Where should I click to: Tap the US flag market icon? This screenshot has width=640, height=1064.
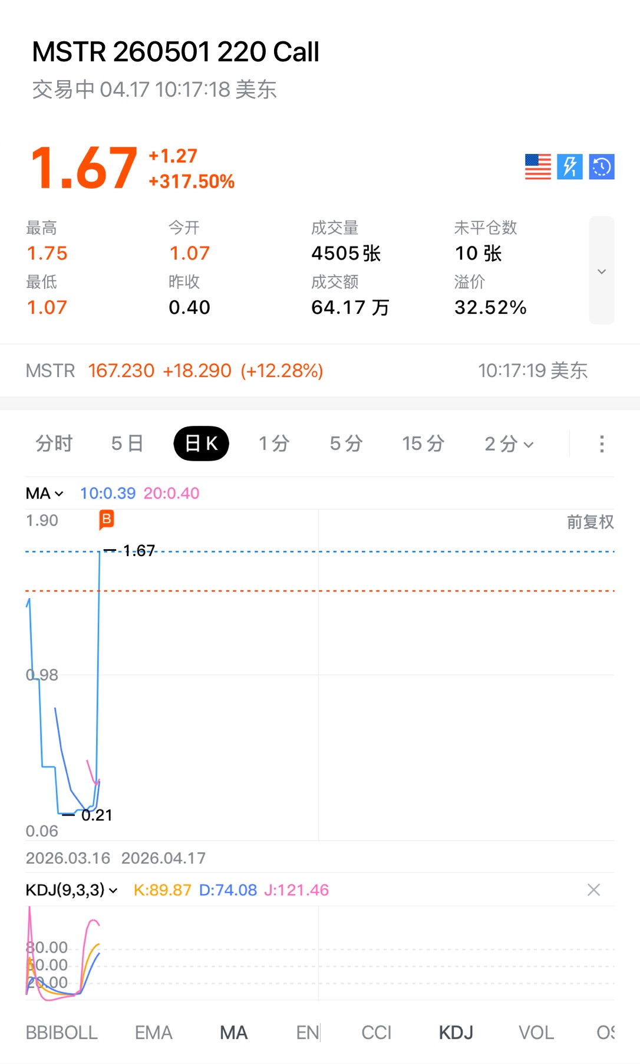(537, 167)
